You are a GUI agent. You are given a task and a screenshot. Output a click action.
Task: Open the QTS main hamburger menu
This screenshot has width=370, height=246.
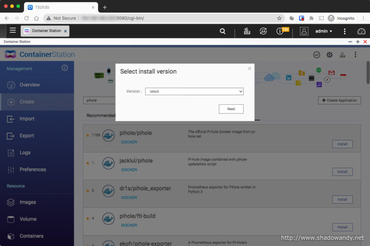12,31
